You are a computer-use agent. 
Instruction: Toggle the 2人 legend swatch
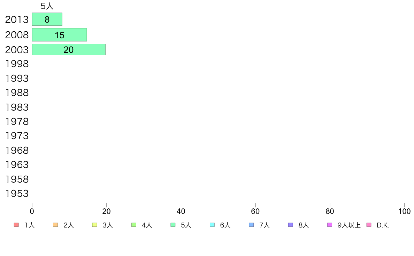(x=55, y=225)
